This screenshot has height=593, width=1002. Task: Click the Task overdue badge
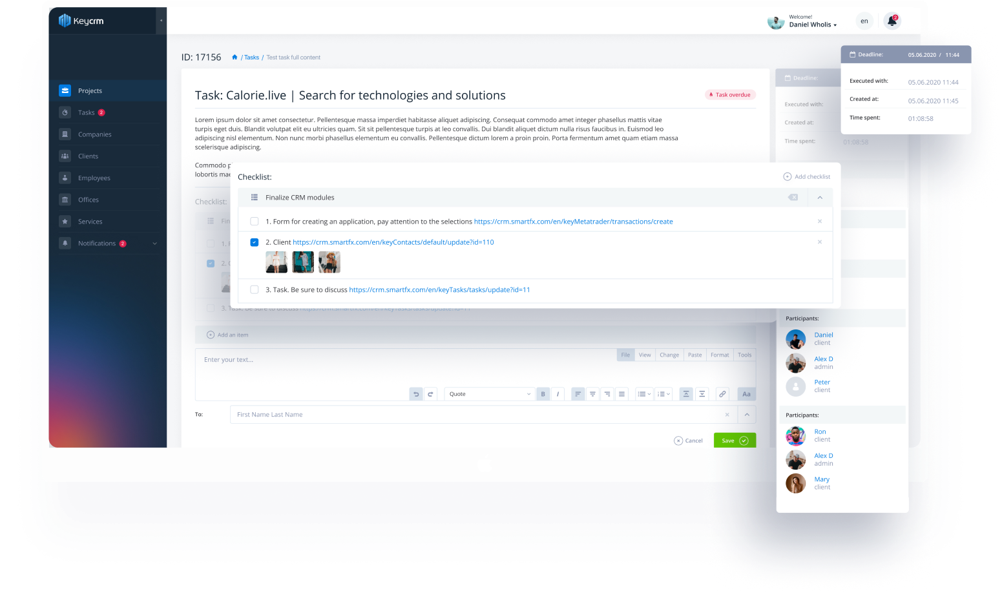click(730, 95)
